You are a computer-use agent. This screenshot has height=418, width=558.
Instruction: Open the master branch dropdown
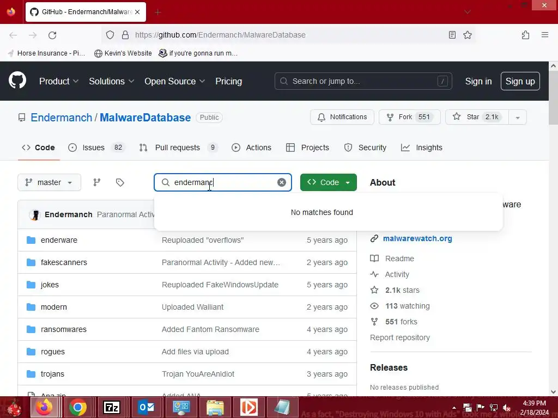[x=49, y=182]
